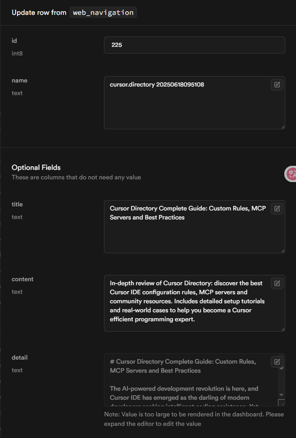Click the resize handle of content text area
The height and width of the screenshot is (438, 296).
282,329
